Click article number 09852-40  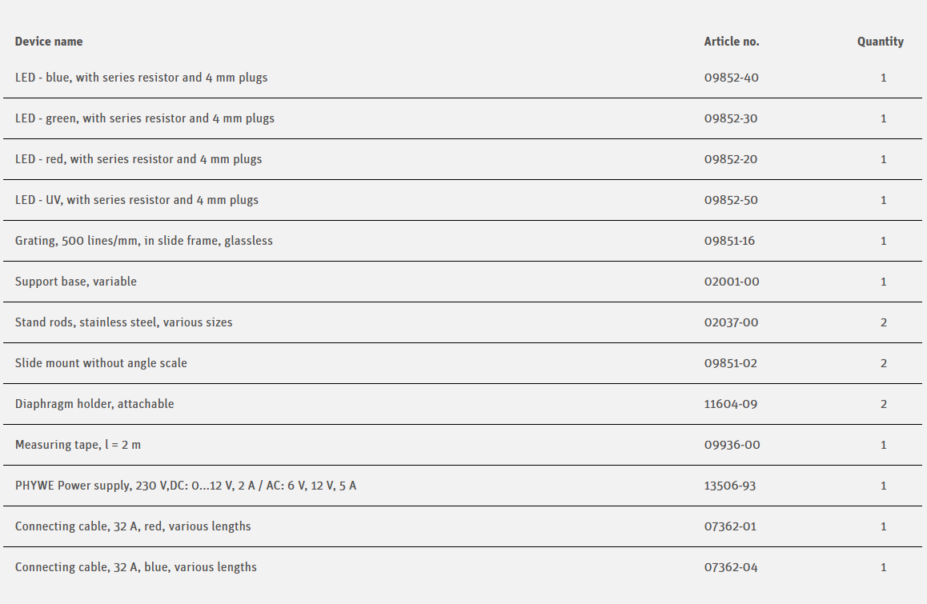[x=731, y=78]
